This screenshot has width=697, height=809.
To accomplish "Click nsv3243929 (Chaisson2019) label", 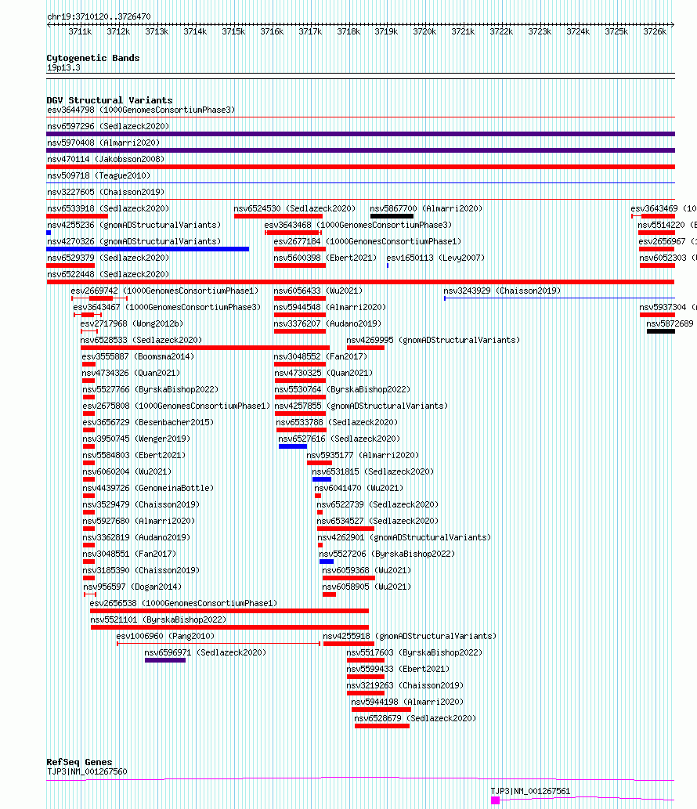I will (x=502, y=291).
